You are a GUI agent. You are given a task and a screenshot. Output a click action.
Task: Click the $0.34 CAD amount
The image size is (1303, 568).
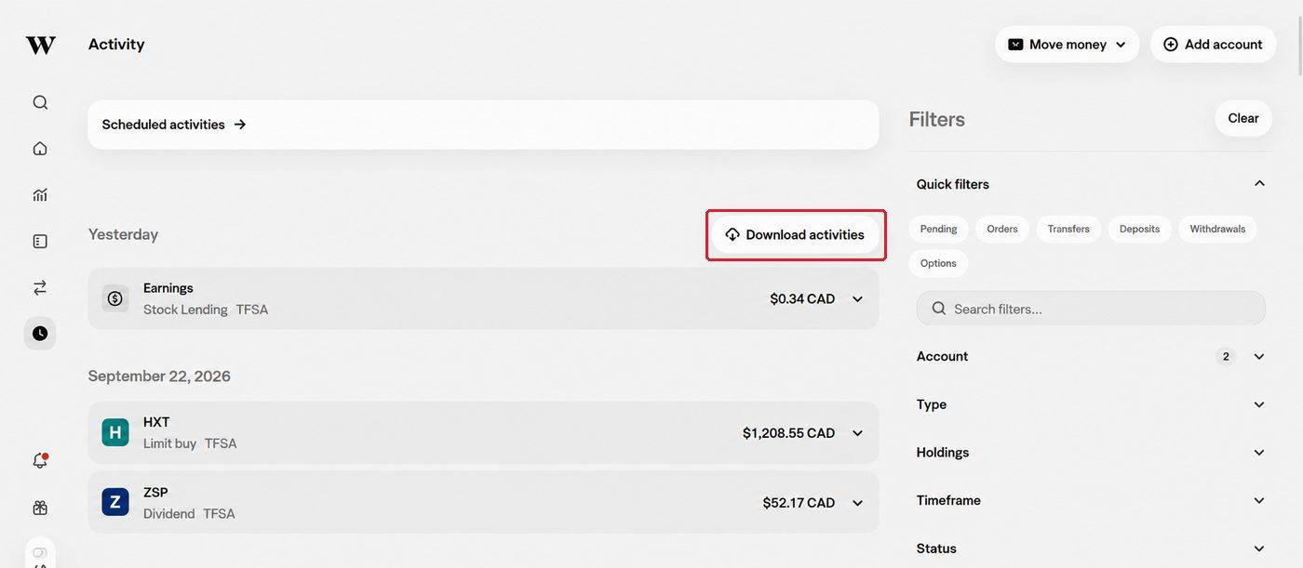tap(802, 298)
